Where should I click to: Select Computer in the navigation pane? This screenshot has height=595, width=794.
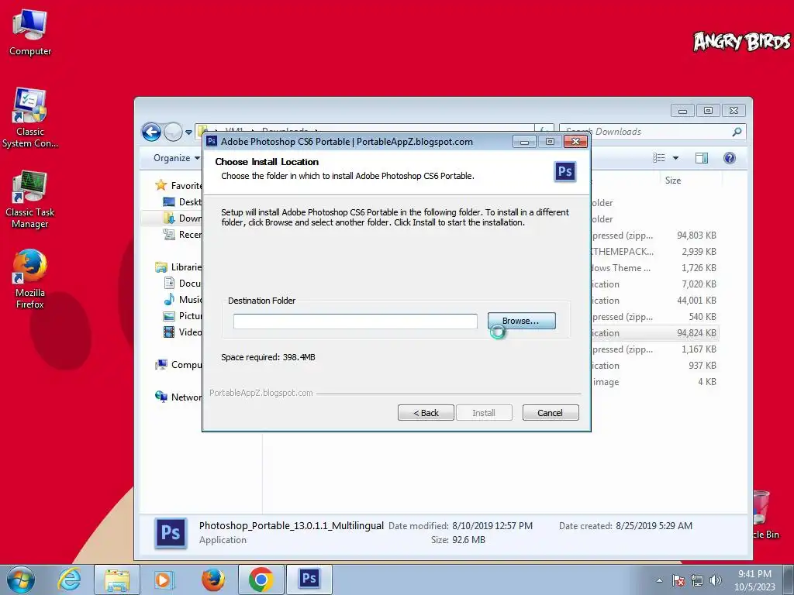[x=179, y=364]
